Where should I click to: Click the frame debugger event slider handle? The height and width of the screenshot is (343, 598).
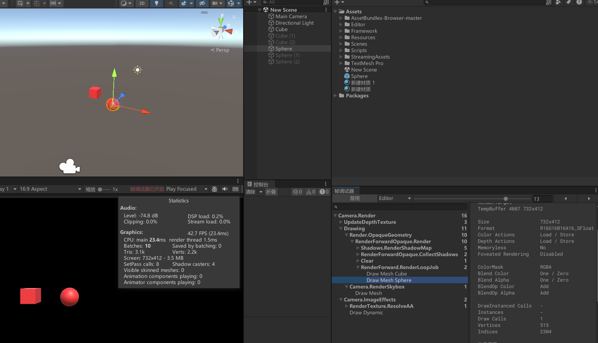505,199
